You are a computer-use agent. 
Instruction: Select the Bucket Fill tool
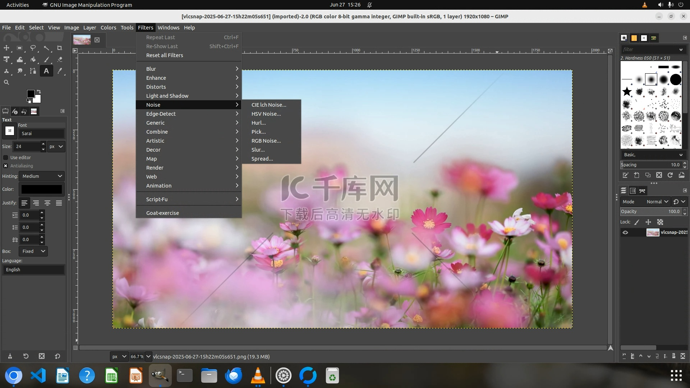tap(33, 59)
